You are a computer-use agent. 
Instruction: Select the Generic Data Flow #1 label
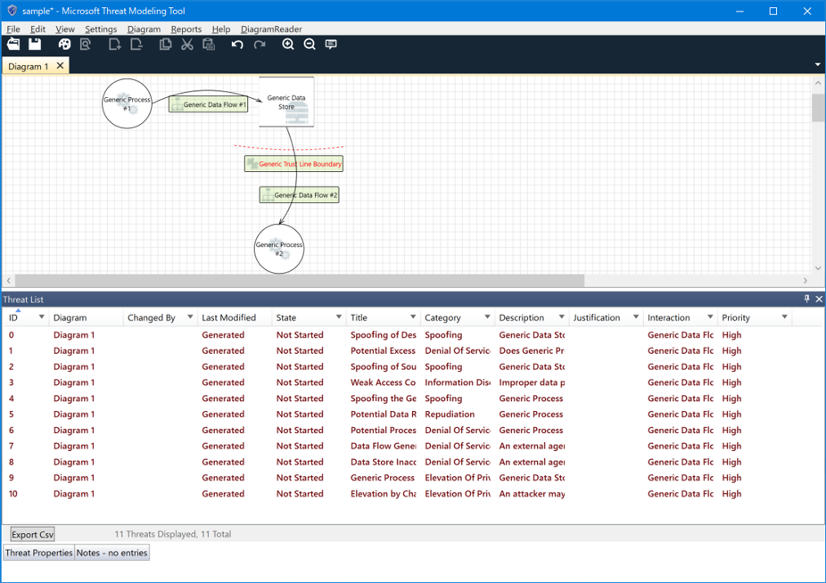tap(208, 104)
